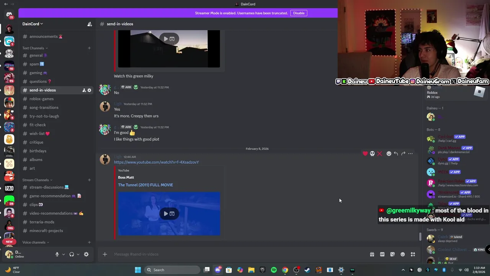Image resolution: width=490 pixels, height=276 pixels.
Task: Open the roblox-games channel
Action: [x=56, y=99]
